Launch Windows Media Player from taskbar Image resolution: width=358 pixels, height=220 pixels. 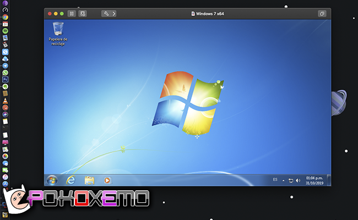pyautogui.click(x=107, y=180)
